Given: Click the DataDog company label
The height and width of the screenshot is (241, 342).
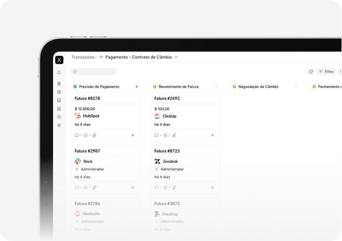Looking at the screenshot, I should point(170,214).
